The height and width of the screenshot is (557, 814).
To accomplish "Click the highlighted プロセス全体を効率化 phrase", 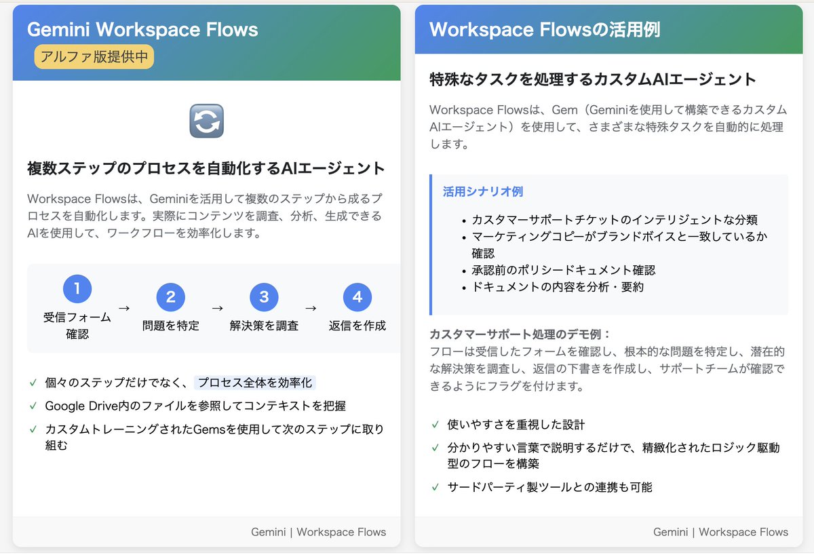I will [x=255, y=383].
